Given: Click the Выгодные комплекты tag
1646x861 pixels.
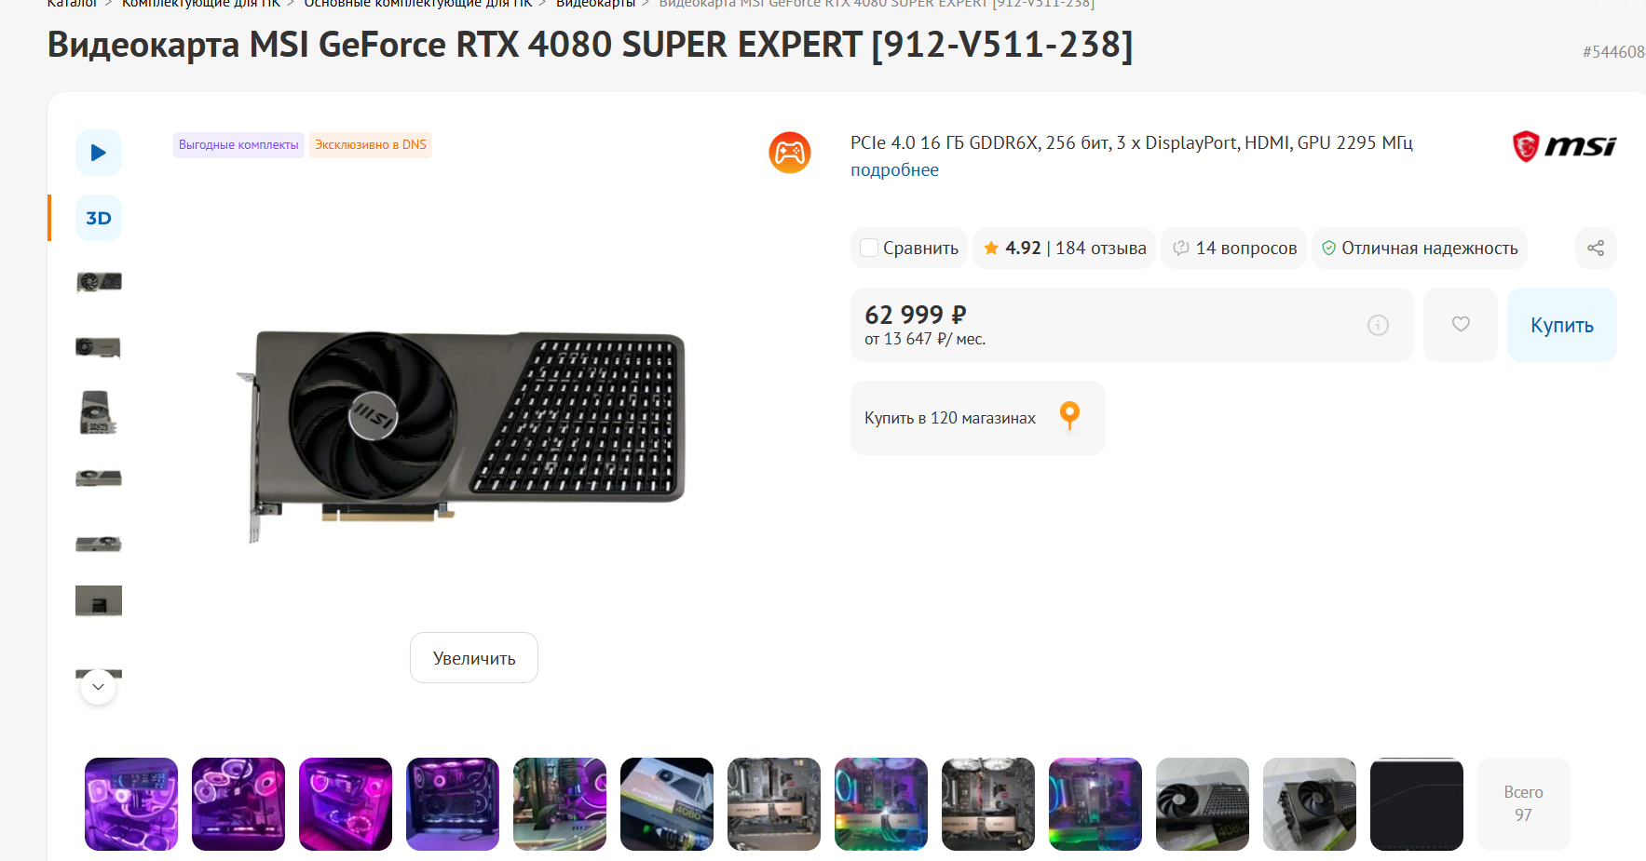Looking at the screenshot, I should [238, 145].
